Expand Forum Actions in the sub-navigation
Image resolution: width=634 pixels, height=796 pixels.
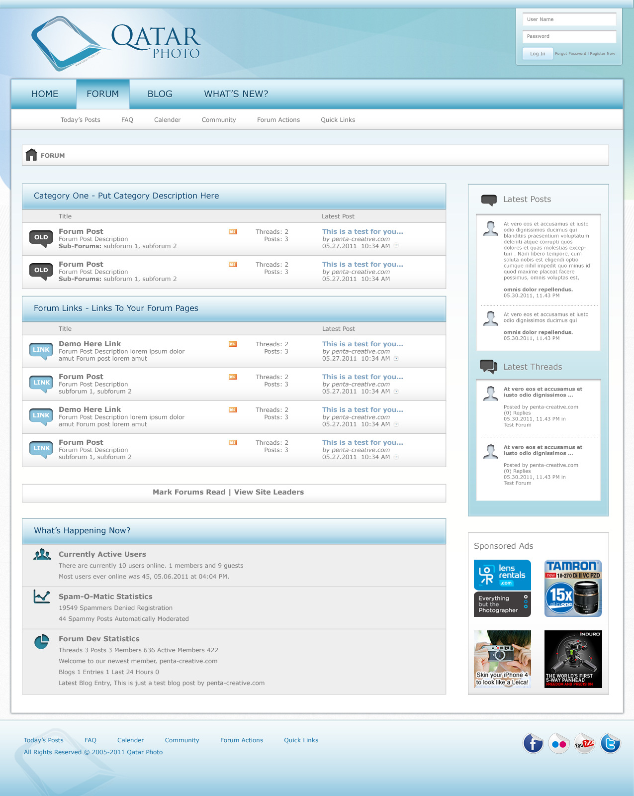(x=278, y=120)
